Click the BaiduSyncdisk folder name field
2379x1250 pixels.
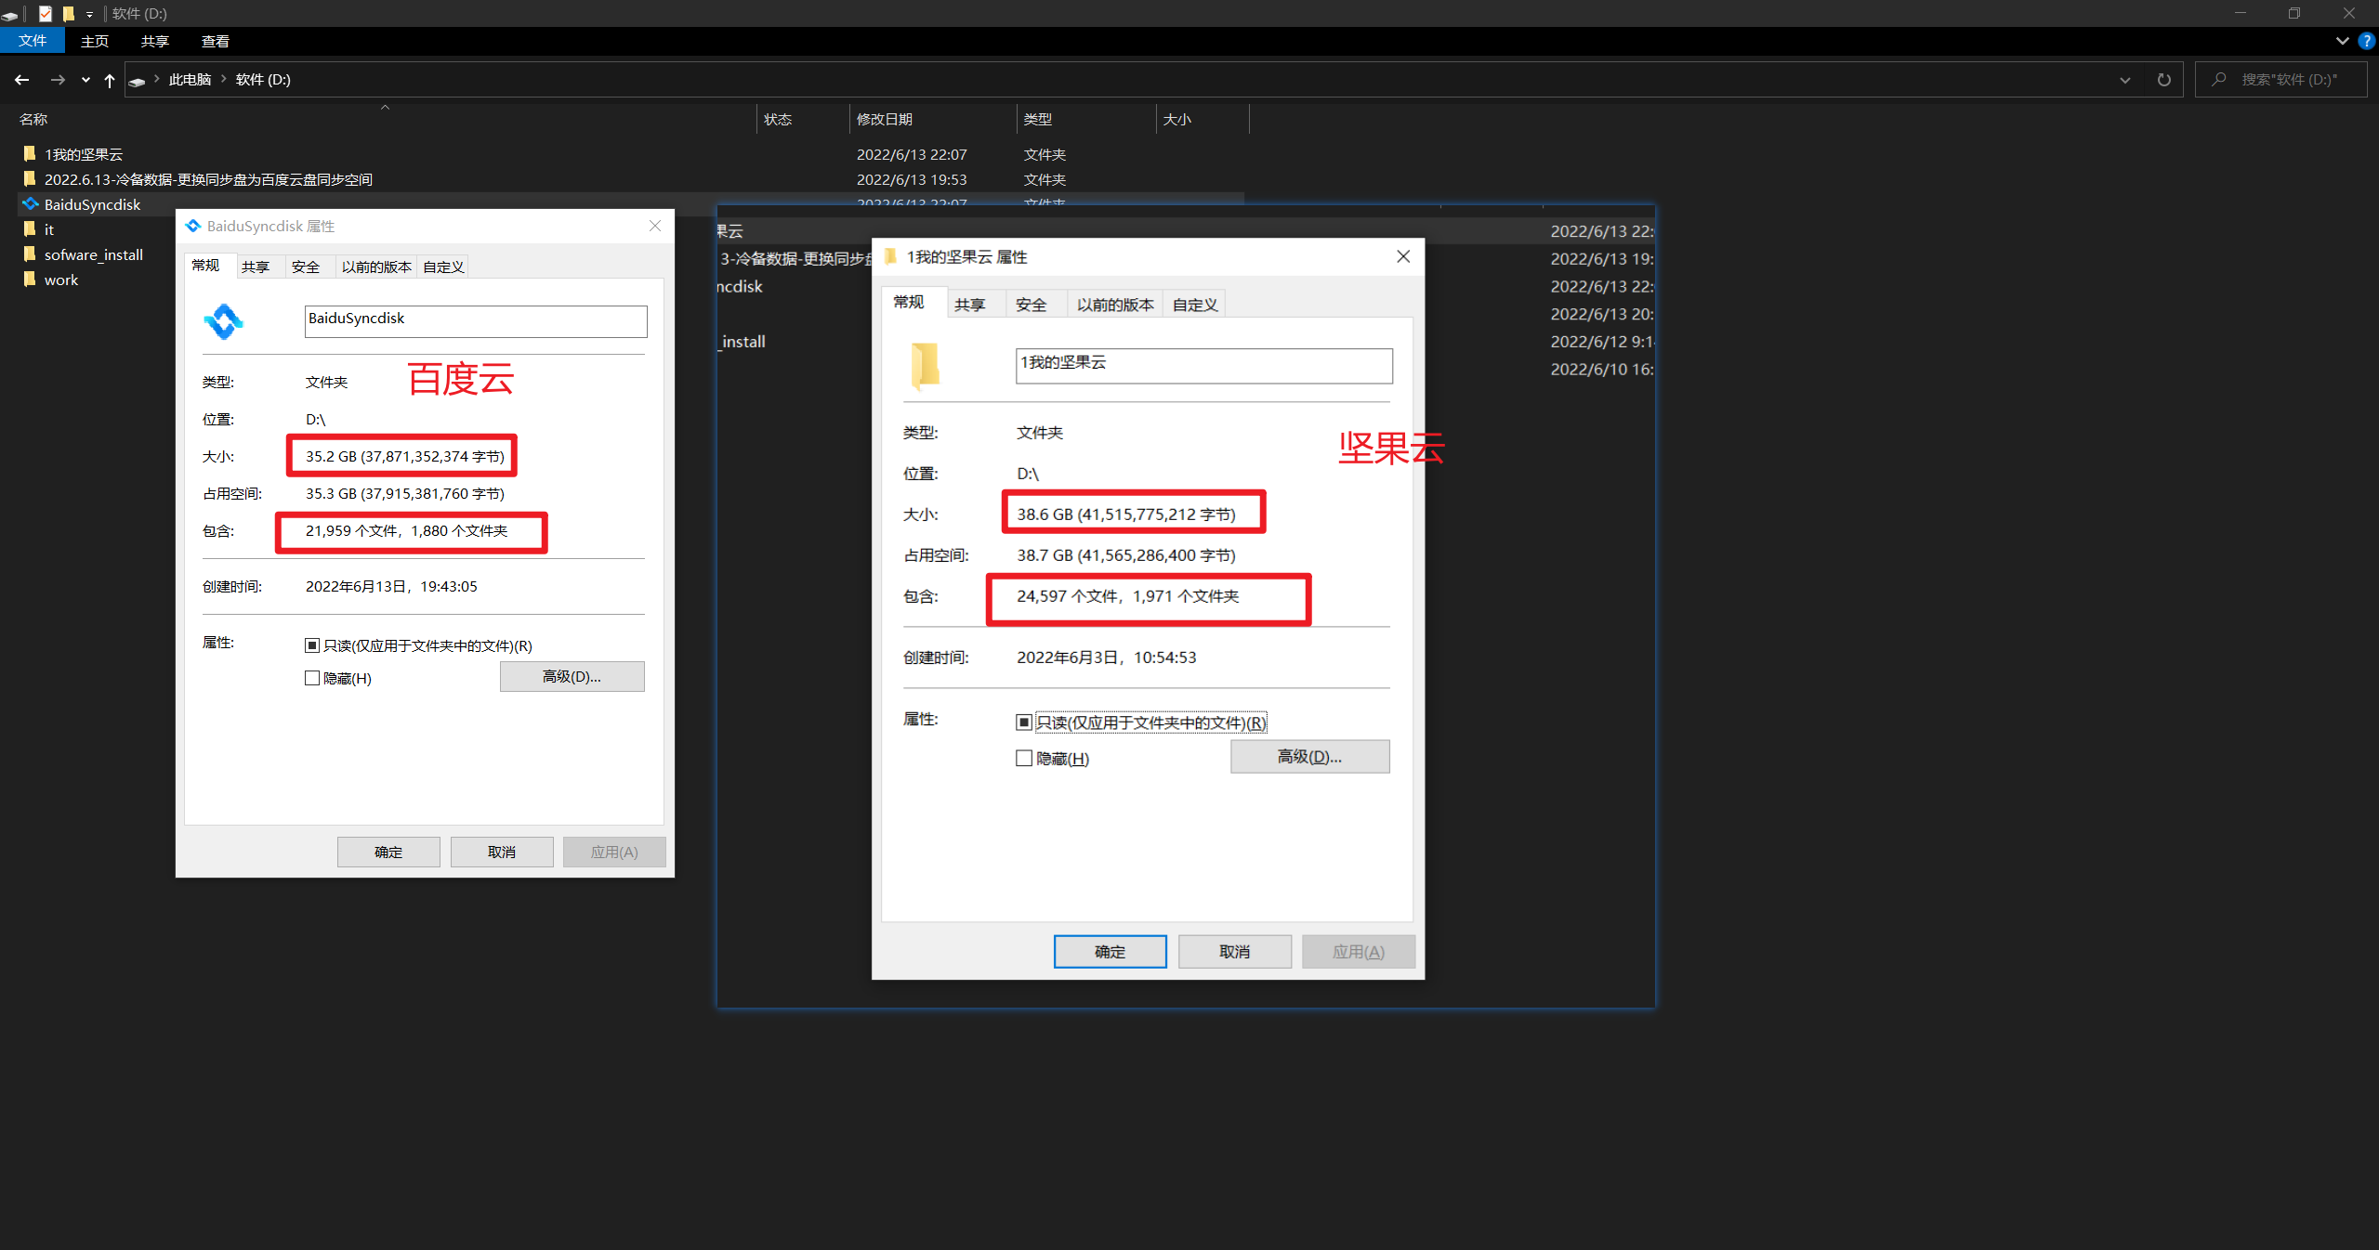click(x=476, y=320)
